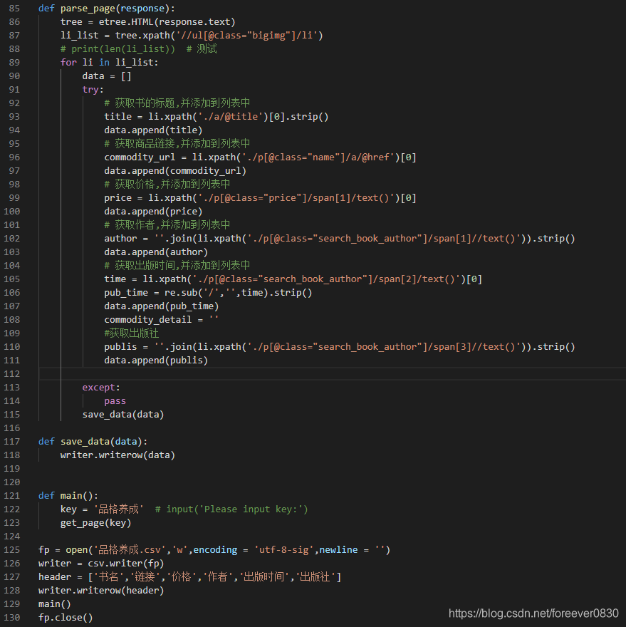Click the price xpath assignment line
The image size is (626, 627).
(x=260, y=198)
